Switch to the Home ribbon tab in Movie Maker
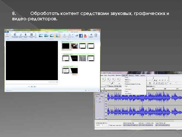 (12, 32)
